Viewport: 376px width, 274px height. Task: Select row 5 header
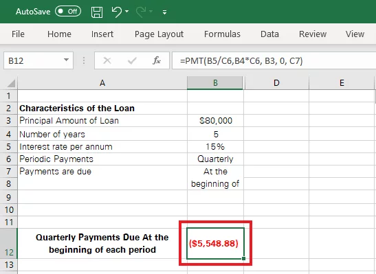(9, 146)
